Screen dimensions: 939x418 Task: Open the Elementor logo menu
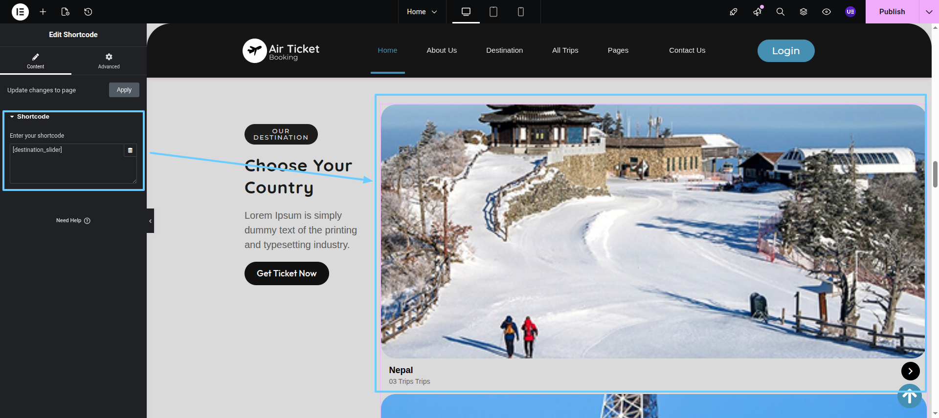[x=20, y=12]
